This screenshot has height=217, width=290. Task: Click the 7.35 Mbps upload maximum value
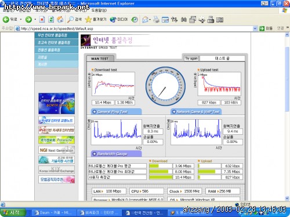[x=232, y=172]
